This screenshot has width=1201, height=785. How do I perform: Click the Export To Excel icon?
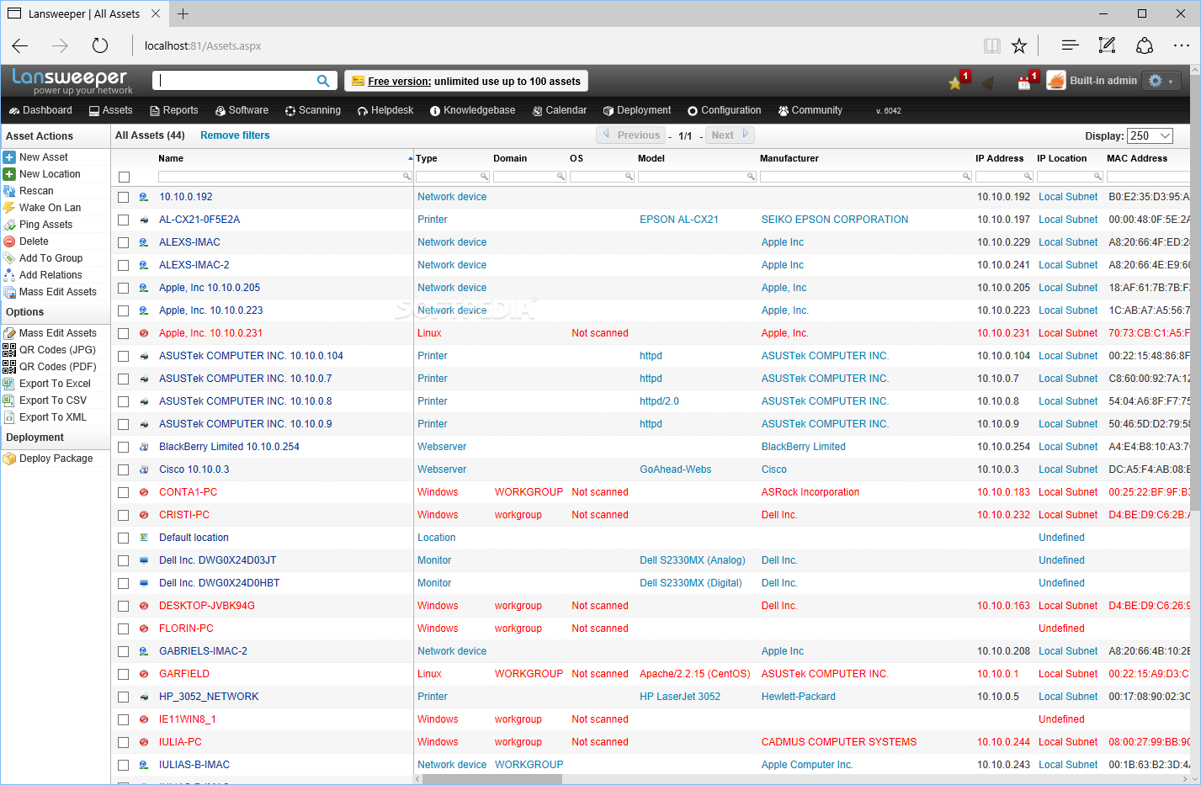coord(9,384)
